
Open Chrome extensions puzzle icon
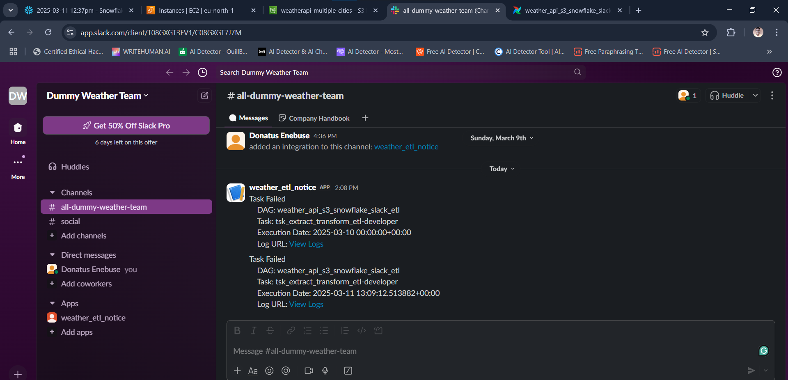coord(731,32)
